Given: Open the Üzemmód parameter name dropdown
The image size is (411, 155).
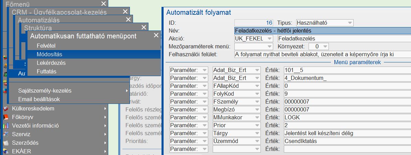Looking at the screenshot, I should click(x=256, y=141).
